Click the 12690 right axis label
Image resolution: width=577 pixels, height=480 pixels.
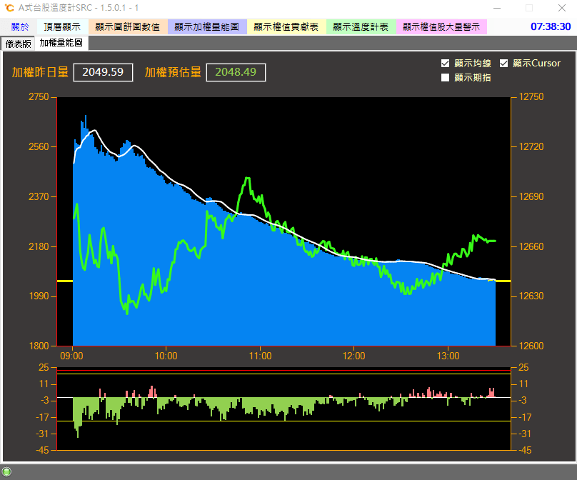point(531,196)
